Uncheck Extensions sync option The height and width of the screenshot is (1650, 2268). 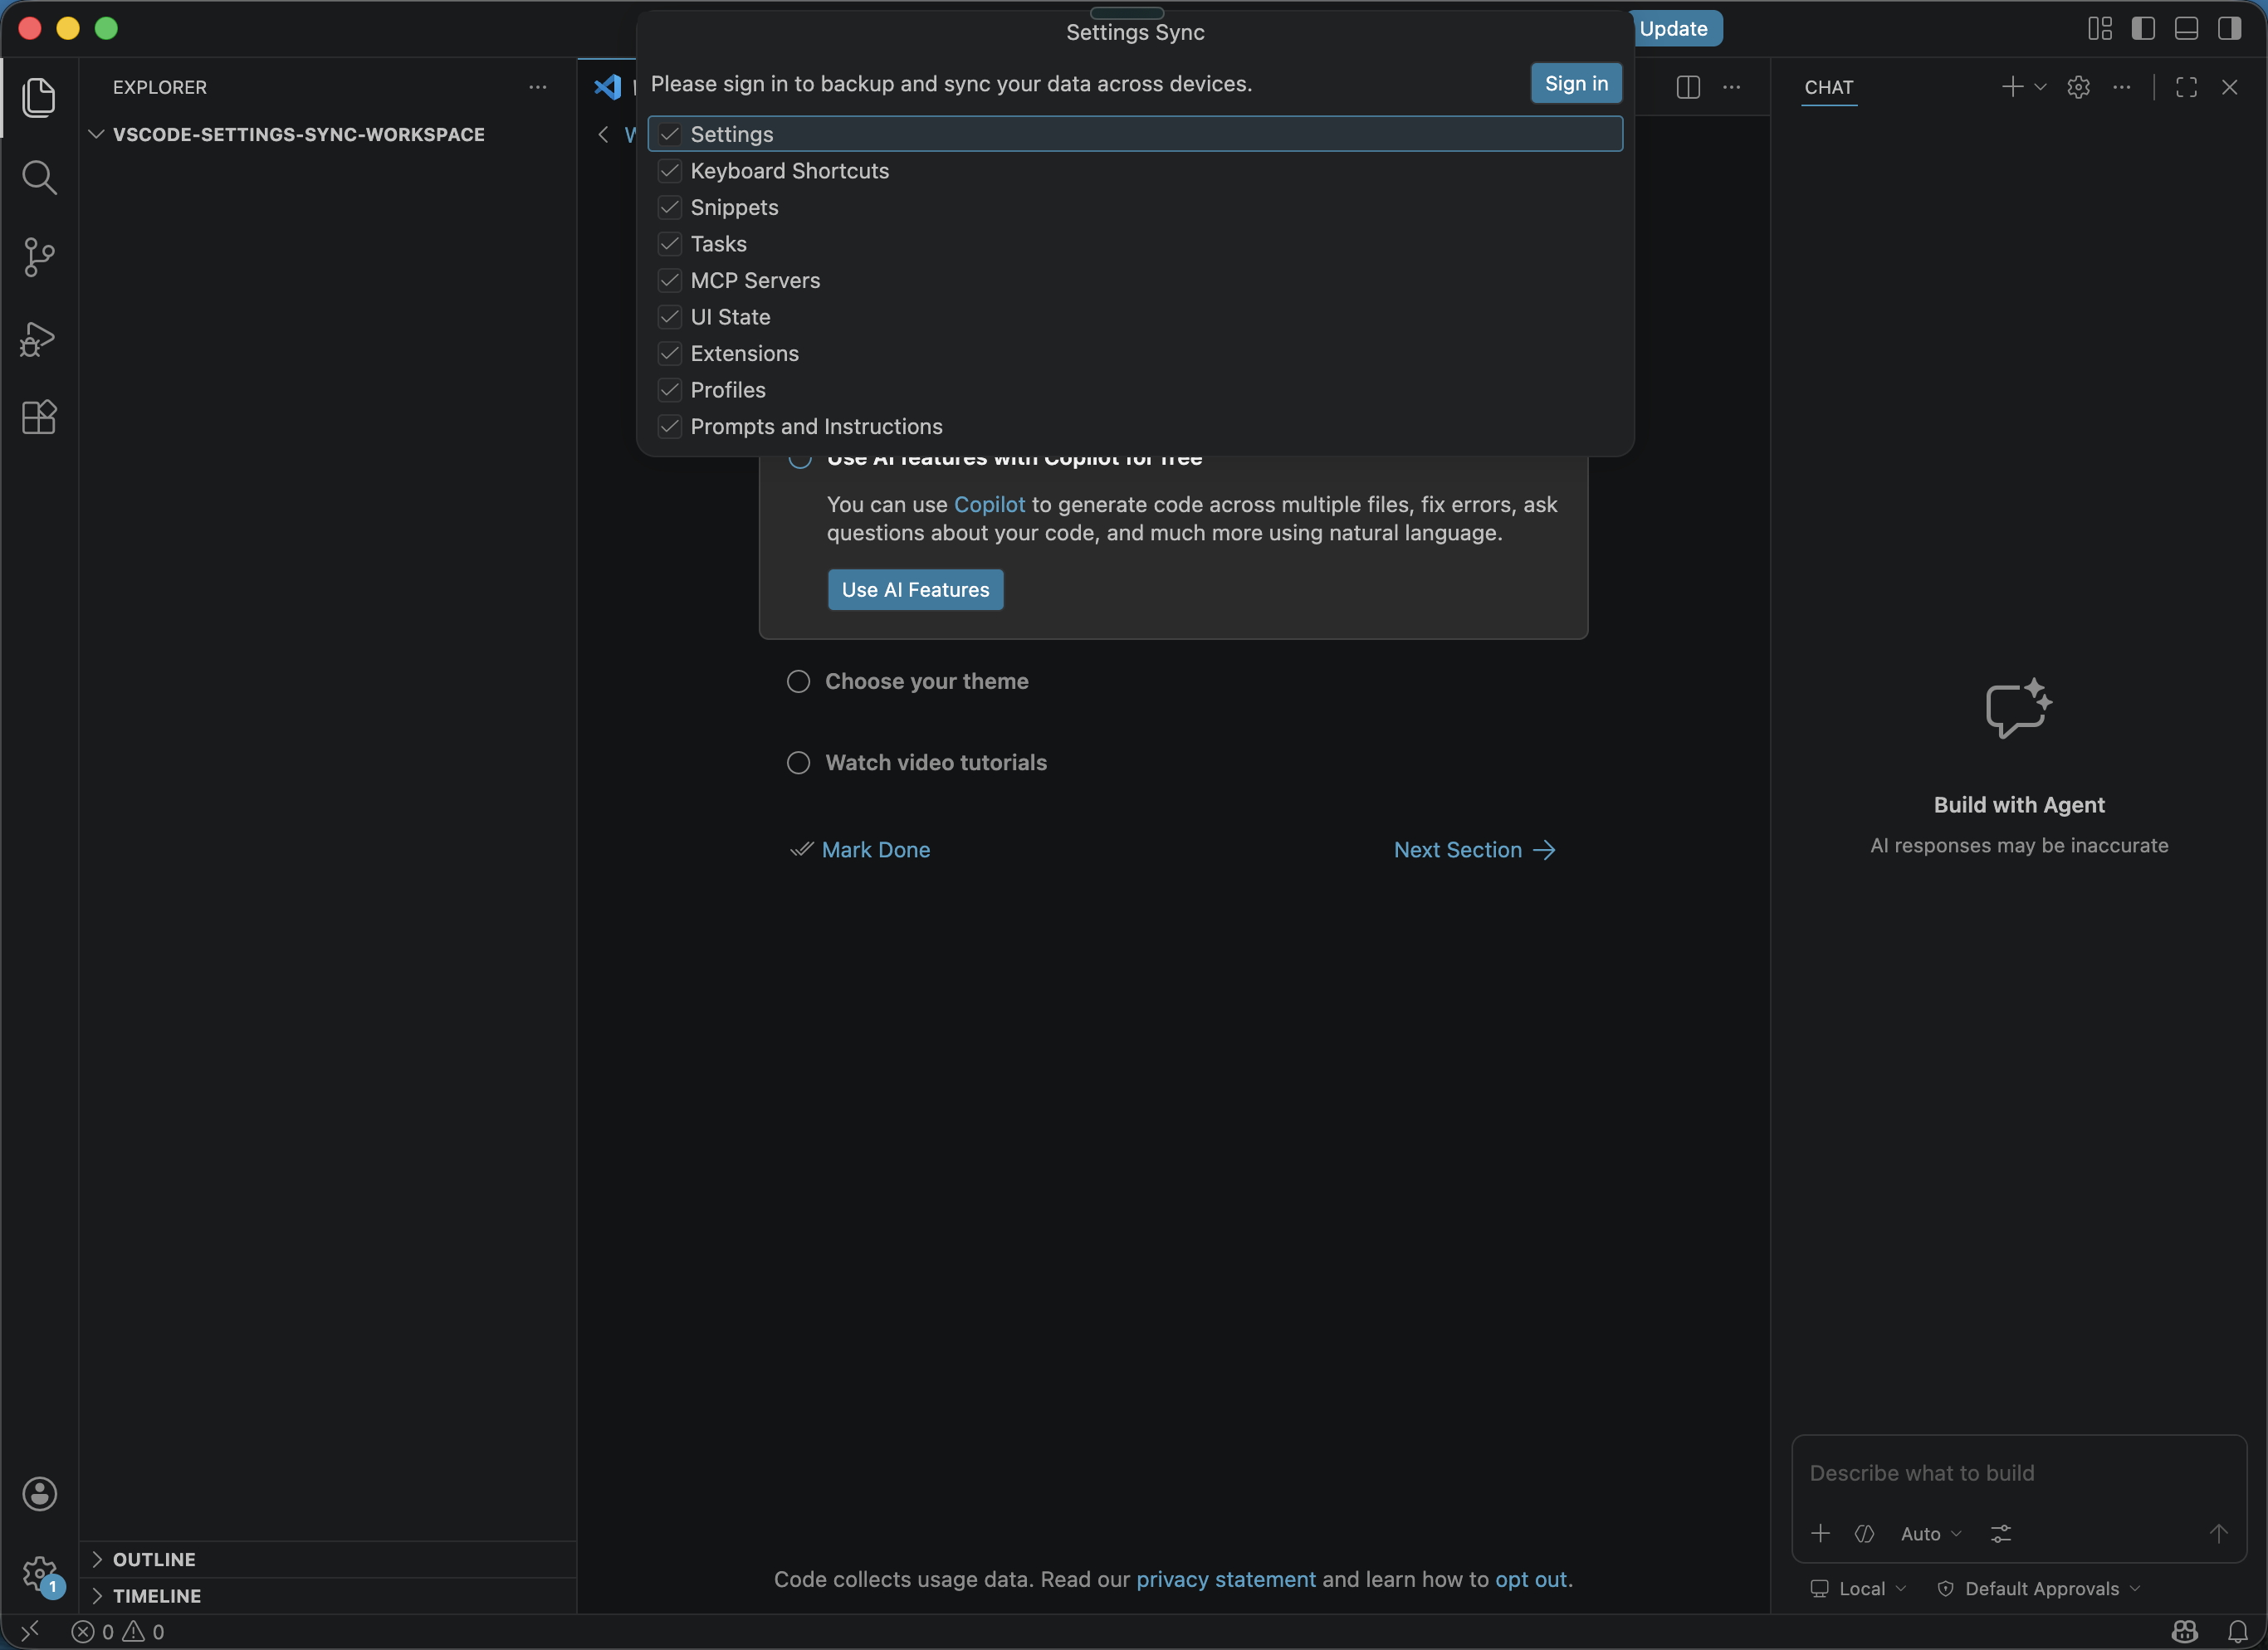coord(670,353)
